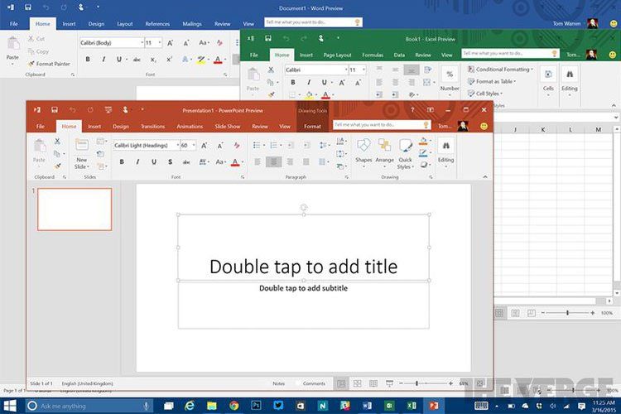Open Quick Styles in PowerPoint

(x=405, y=154)
